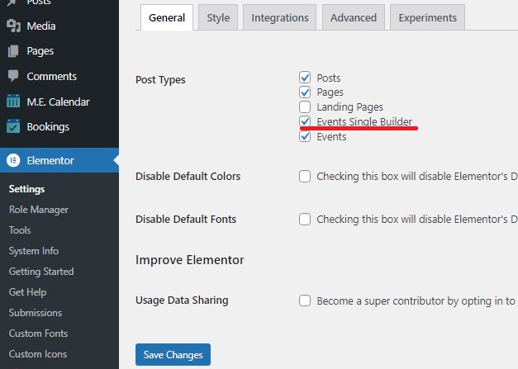This screenshot has height=369, width=518.
Task: Open the Experiments tab
Action: tap(427, 17)
